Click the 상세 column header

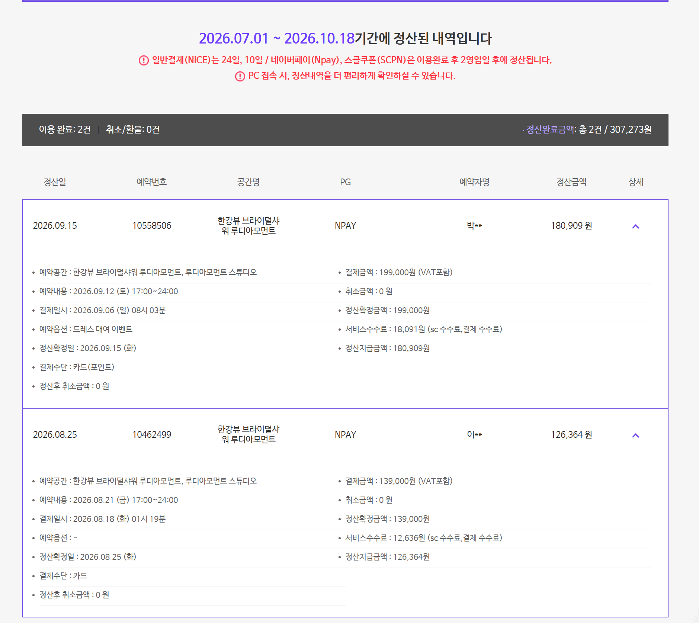pyautogui.click(x=636, y=182)
